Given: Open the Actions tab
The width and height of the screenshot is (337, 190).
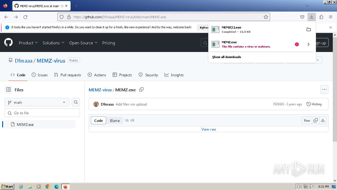Looking at the screenshot, I should pyautogui.click(x=97, y=75).
